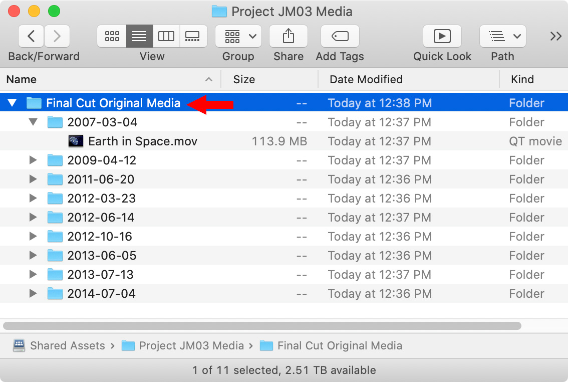
Task: Expand the 2014-07-04 folder
Action: 33,293
